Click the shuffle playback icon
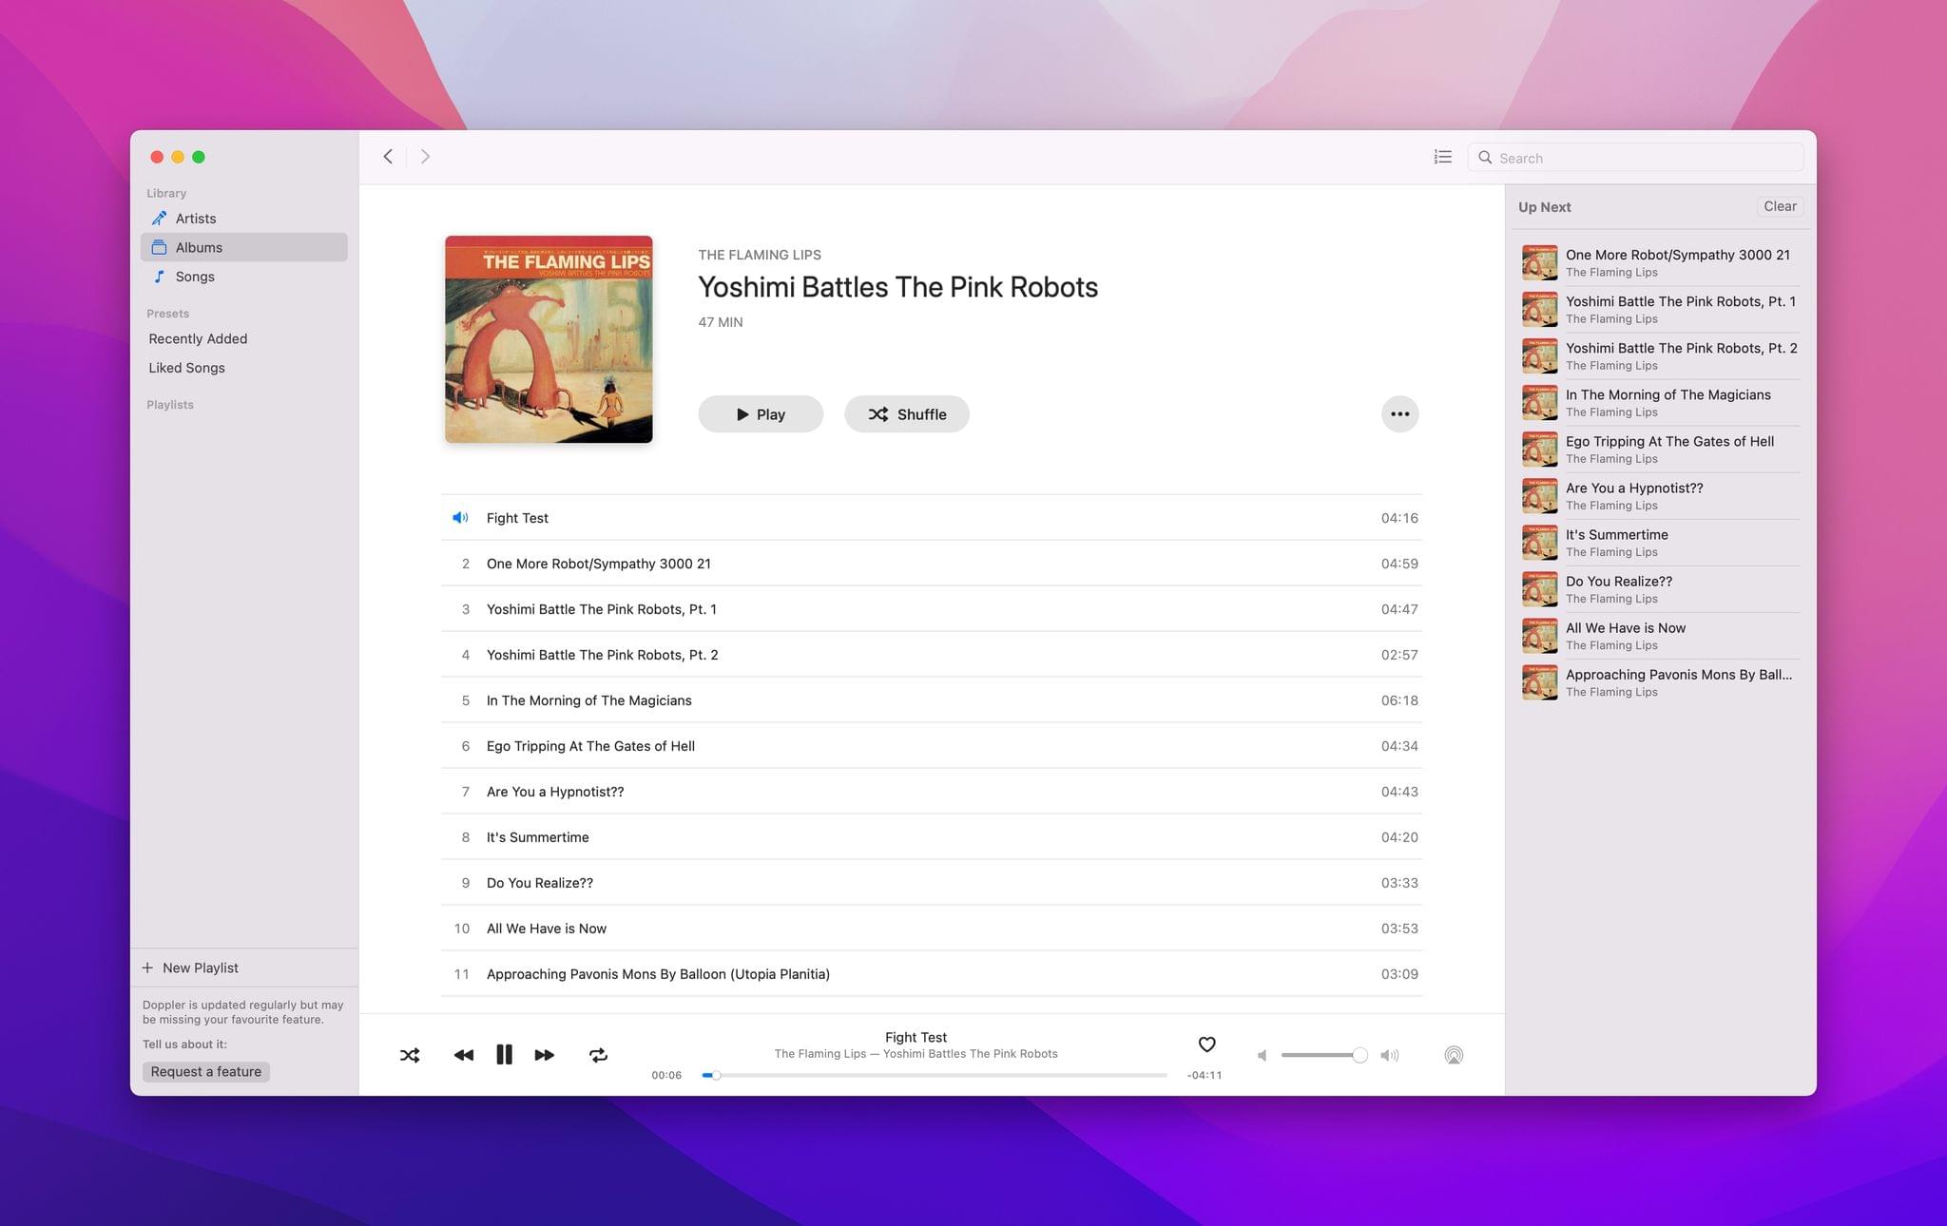 (410, 1054)
